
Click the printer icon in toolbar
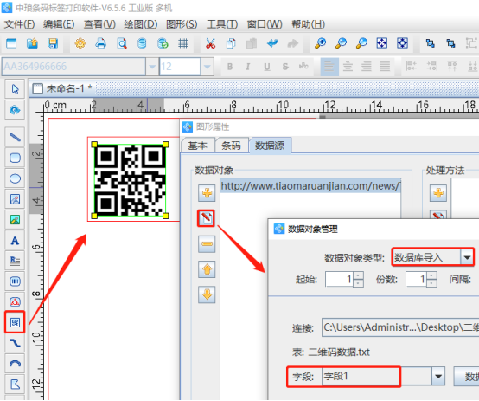point(101,43)
